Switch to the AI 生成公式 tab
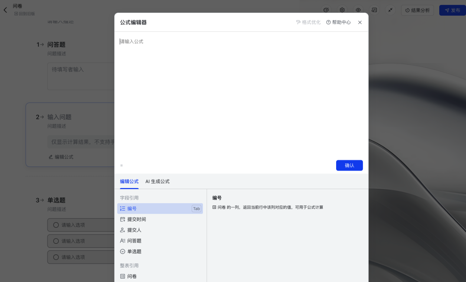This screenshot has width=466, height=282. pyautogui.click(x=157, y=181)
